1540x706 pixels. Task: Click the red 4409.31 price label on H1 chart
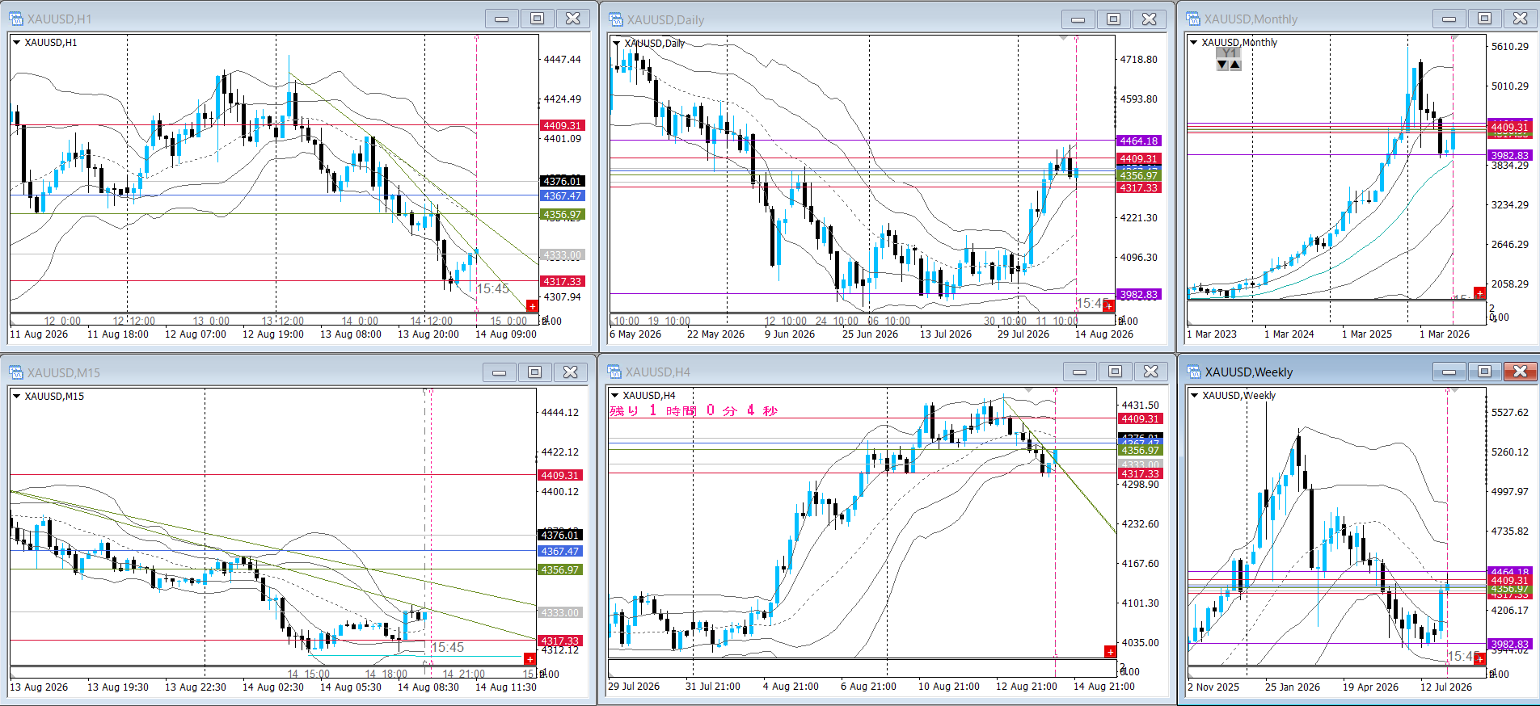pos(562,126)
